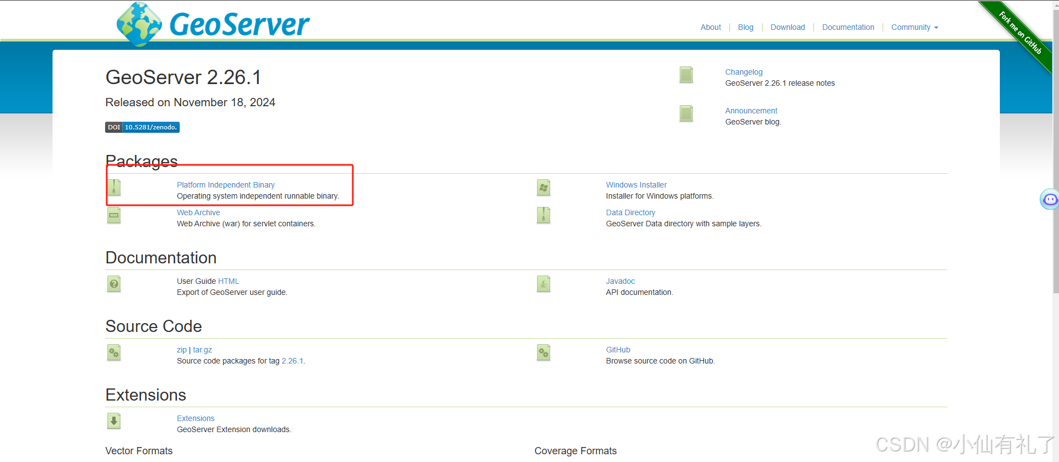The image size is (1059, 462).
Task: Select 'GeoServer Extension downloads.' text
Action: [234, 429]
